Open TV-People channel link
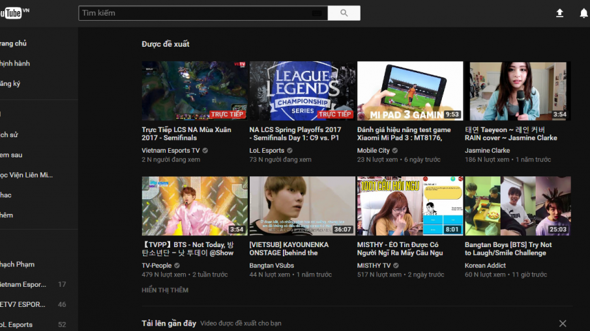 (156, 265)
